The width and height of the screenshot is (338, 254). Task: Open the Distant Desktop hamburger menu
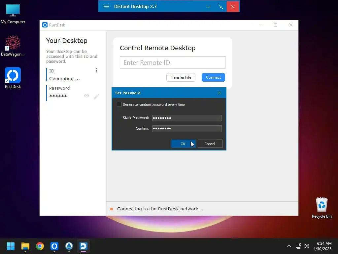pyautogui.click(x=106, y=7)
